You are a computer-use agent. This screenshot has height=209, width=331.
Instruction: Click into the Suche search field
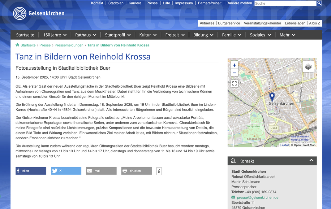point(285,3)
